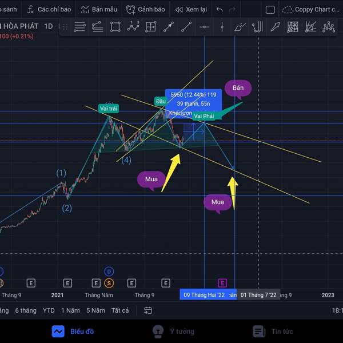343x343 pixels.
Task: Switch to the Tin tức tab
Action: click(x=273, y=332)
